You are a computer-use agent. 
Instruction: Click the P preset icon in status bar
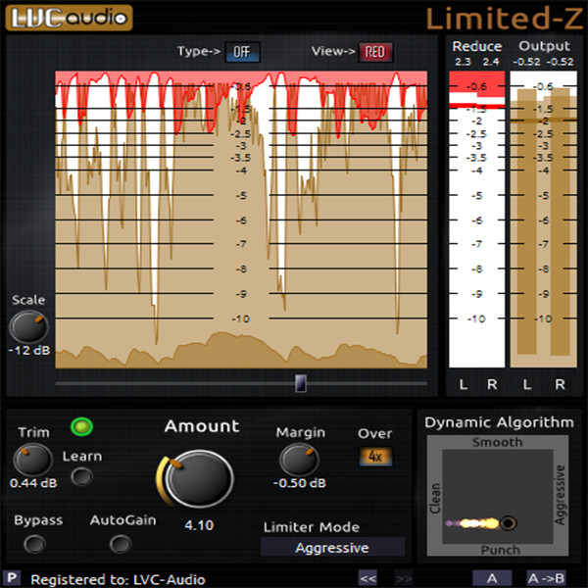[x=11, y=578]
